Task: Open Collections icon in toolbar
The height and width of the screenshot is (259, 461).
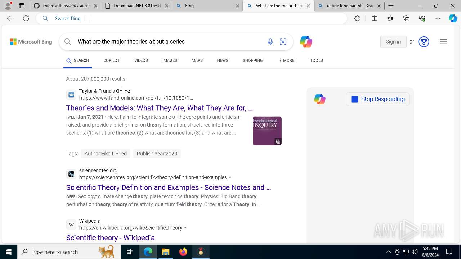Action: coord(406,18)
